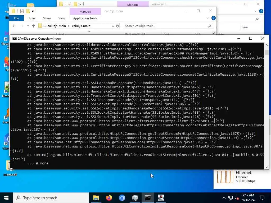Click the Search calubjs-main field

pyautogui.click(x=166, y=26)
